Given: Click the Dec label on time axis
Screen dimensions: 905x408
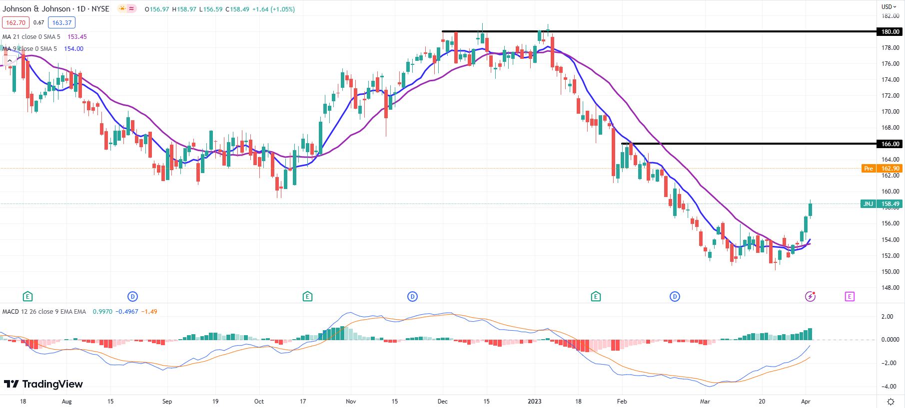Looking at the screenshot, I should 442,401.
